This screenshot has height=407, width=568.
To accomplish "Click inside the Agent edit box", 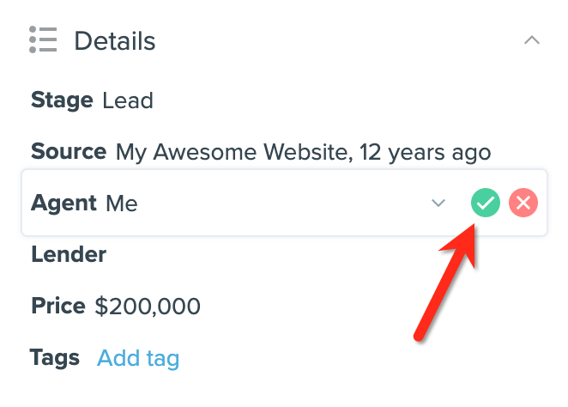I will [284, 203].
